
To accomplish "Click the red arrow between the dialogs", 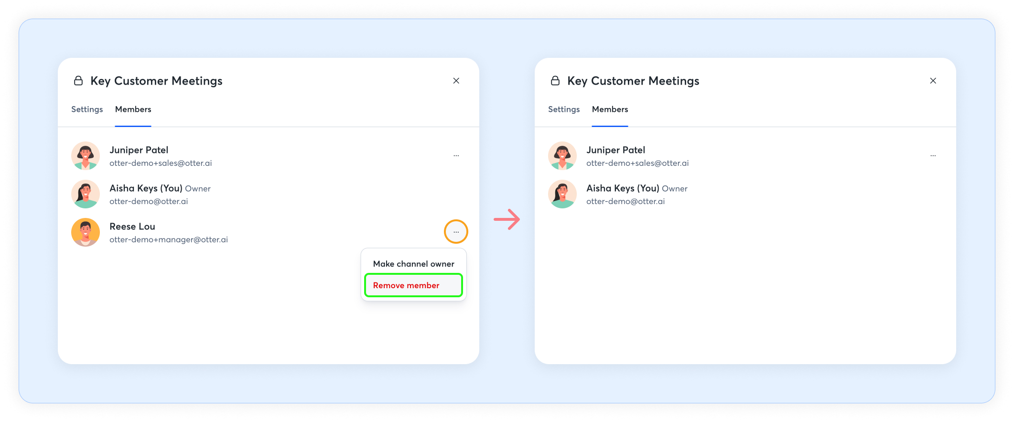I will coord(507,219).
